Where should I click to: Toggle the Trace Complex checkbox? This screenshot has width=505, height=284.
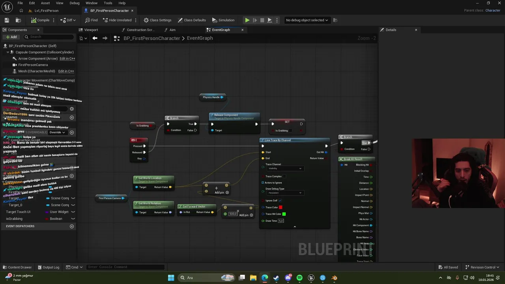(x=284, y=176)
